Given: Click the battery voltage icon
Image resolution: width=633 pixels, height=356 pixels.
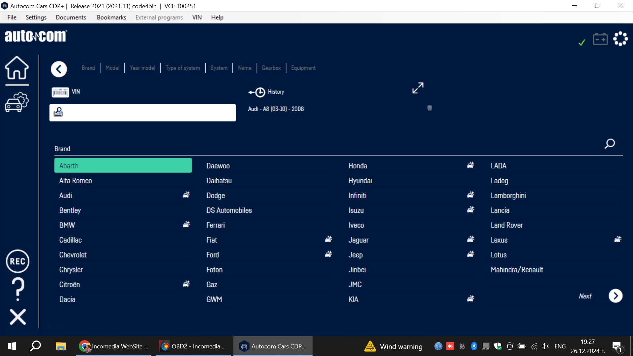Looking at the screenshot, I should (x=600, y=39).
